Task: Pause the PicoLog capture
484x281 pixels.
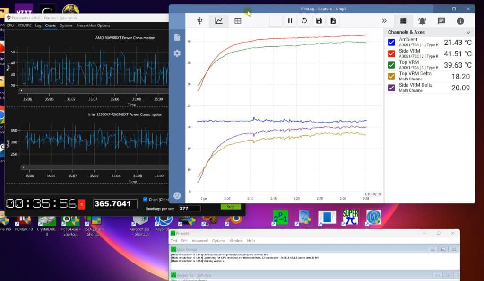Action: 290,21
